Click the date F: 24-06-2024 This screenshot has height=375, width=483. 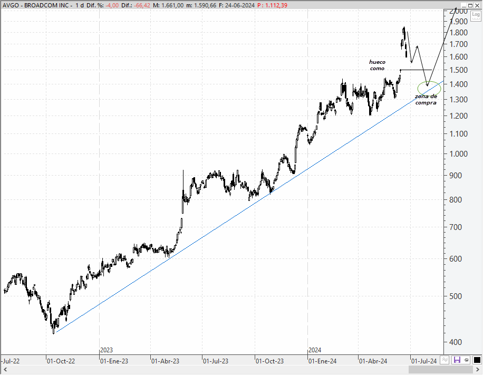click(237, 5)
